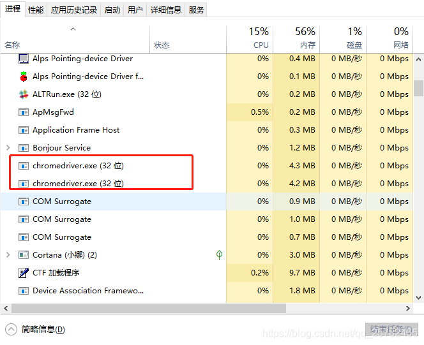Click the CTF 加载程序 pen icon
Screen dimensions: 424x345
coord(24,273)
